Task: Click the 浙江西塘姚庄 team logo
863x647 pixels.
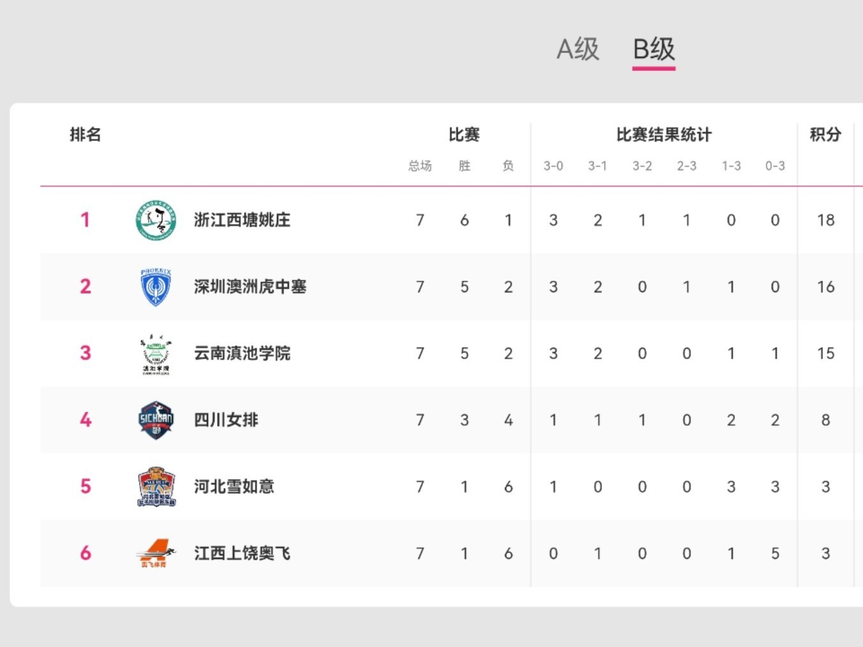Action: point(155,220)
